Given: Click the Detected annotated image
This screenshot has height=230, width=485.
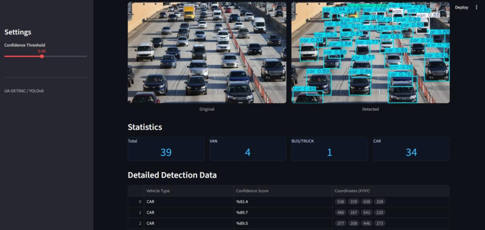Looking at the screenshot, I should click(370, 53).
